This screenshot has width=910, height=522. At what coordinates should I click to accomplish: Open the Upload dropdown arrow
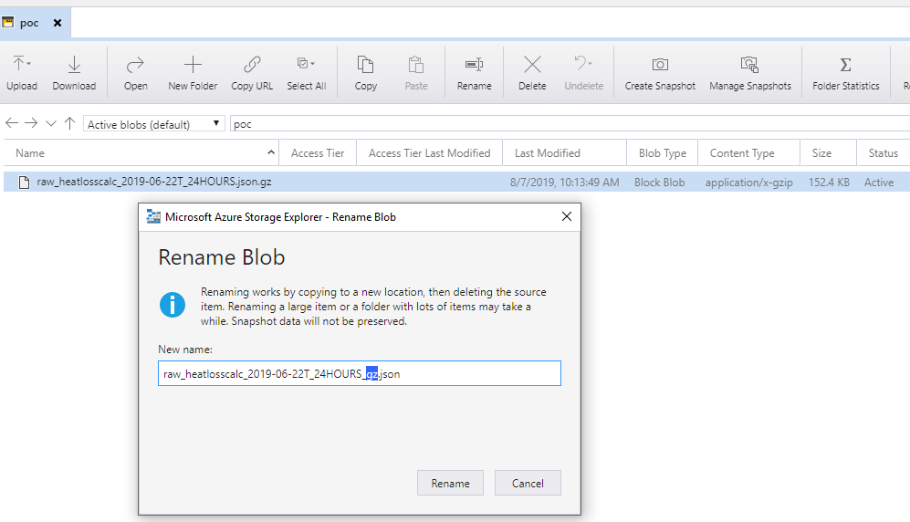pyautogui.click(x=28, y=63)
